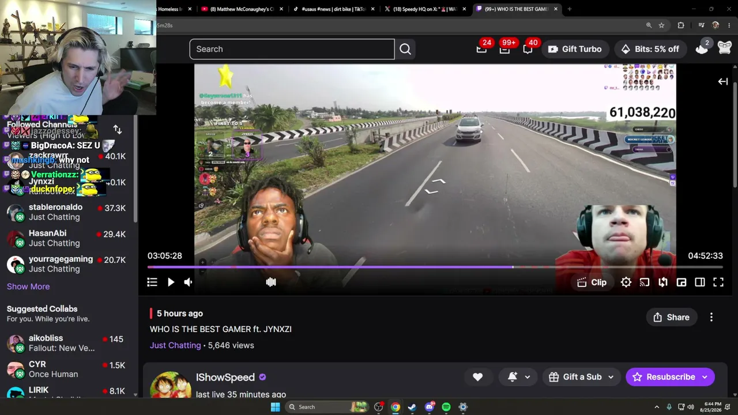Mute the video player volume

click(188, 282)
